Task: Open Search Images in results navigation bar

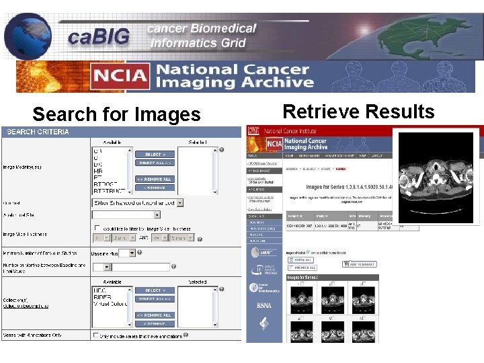Action: point(309,156)
